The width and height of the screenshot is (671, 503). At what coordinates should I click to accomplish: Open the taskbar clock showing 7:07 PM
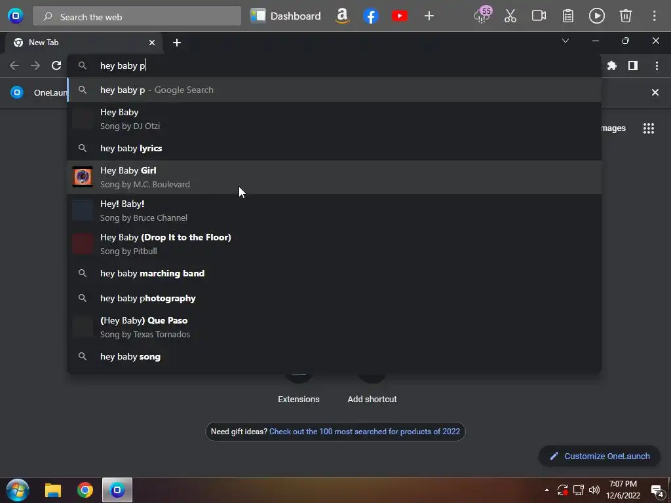[x=623, y=490]
